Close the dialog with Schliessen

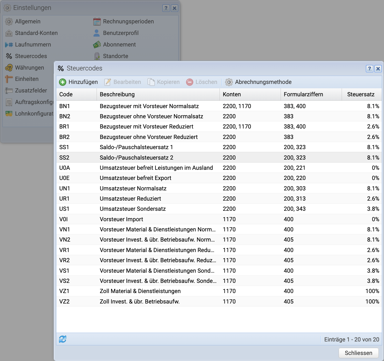coord(358,353)
